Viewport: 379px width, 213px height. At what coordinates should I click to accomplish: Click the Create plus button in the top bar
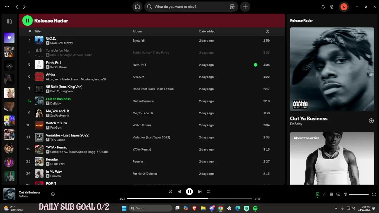[x=245, y=7]
